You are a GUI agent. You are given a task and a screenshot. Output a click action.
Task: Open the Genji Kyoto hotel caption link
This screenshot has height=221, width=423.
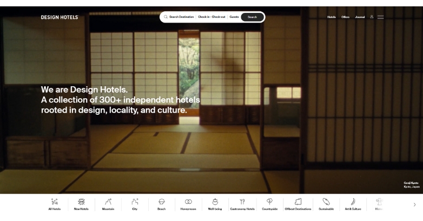(412, 185)
